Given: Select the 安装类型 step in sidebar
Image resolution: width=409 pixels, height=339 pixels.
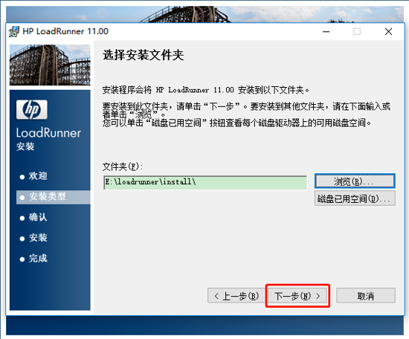Looking at the screenshot, I should tap(54, 197).
